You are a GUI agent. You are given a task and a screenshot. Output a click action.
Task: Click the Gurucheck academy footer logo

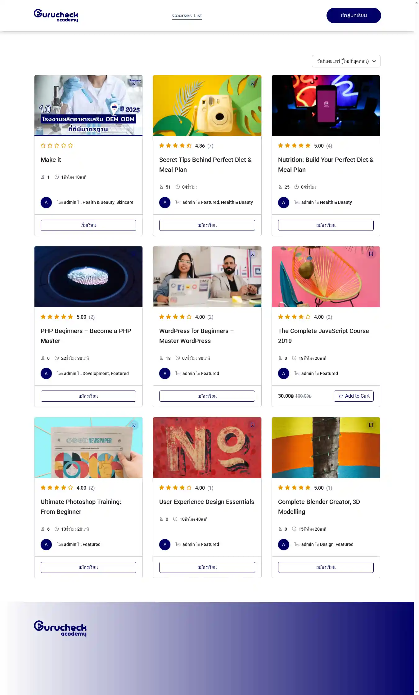click(x=60, y=628)
